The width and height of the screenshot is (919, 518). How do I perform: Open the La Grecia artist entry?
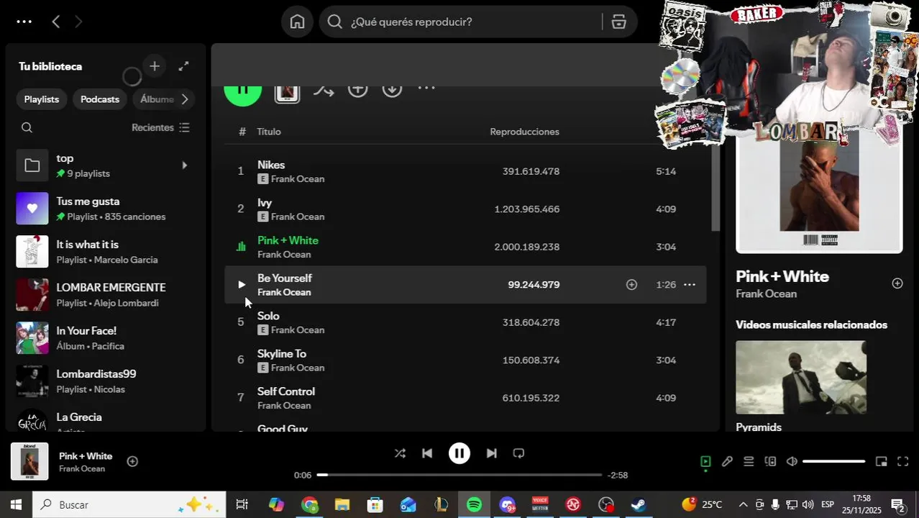click(x=105, y=421)
